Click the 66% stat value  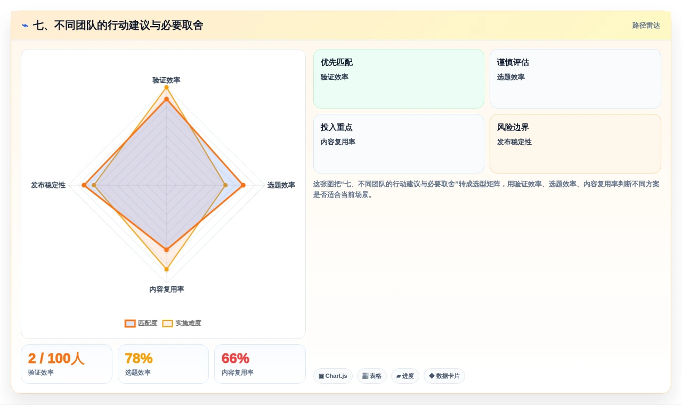tap(236, 359)
